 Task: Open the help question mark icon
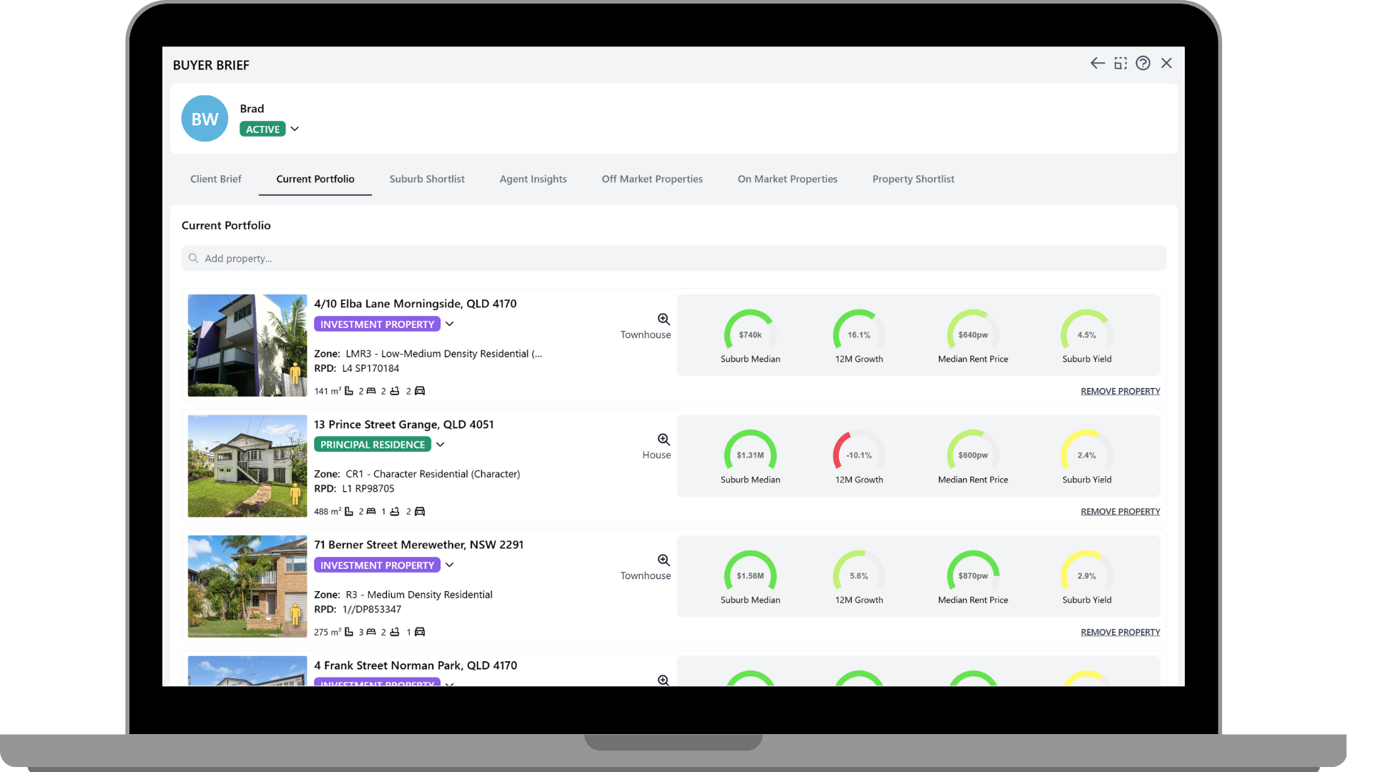pyautogui.click(x=1143, y=64)
